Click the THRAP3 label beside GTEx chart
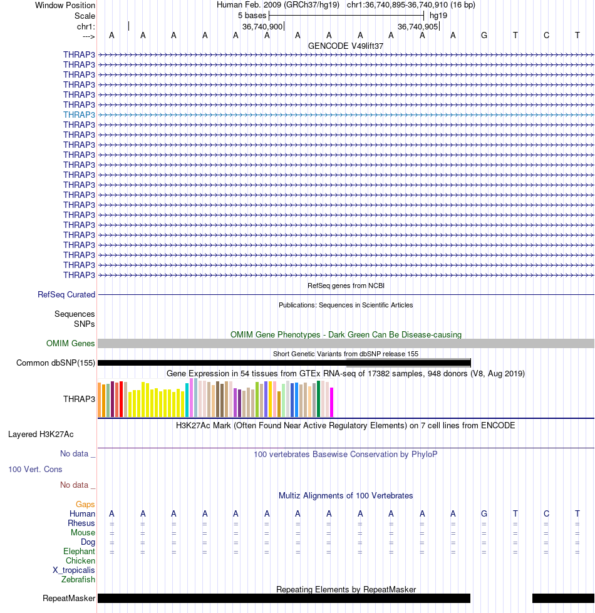 coord(79,399)
